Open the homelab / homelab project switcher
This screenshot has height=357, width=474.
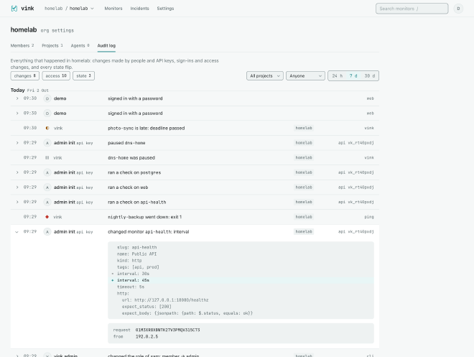(x=69, y=9)
